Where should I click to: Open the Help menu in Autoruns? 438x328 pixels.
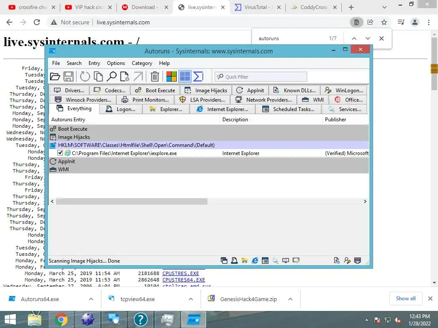pos(164,63)
